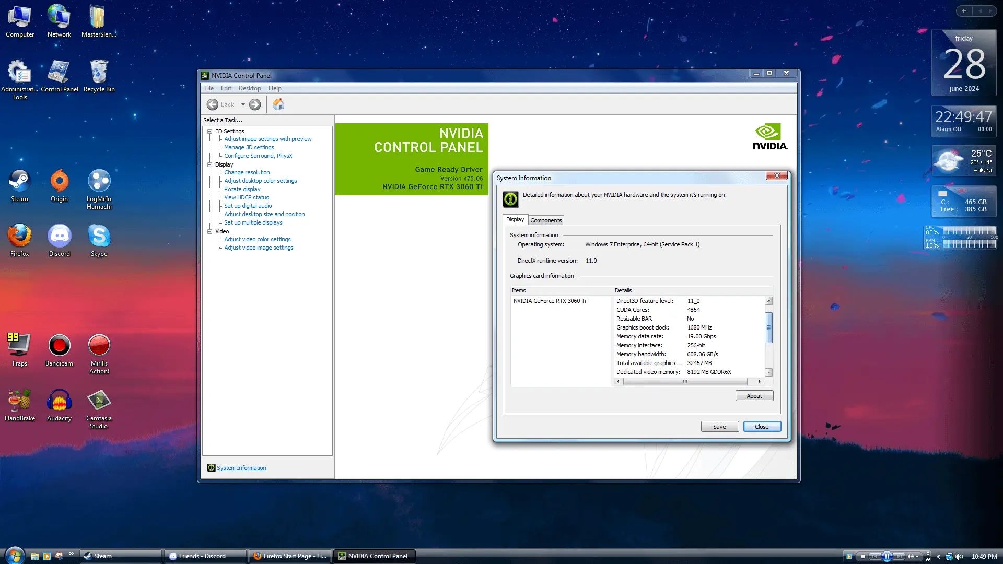This screenshot has height=564, width=1003.
Task: Open the Edit menu
Action: click(226, 88)
